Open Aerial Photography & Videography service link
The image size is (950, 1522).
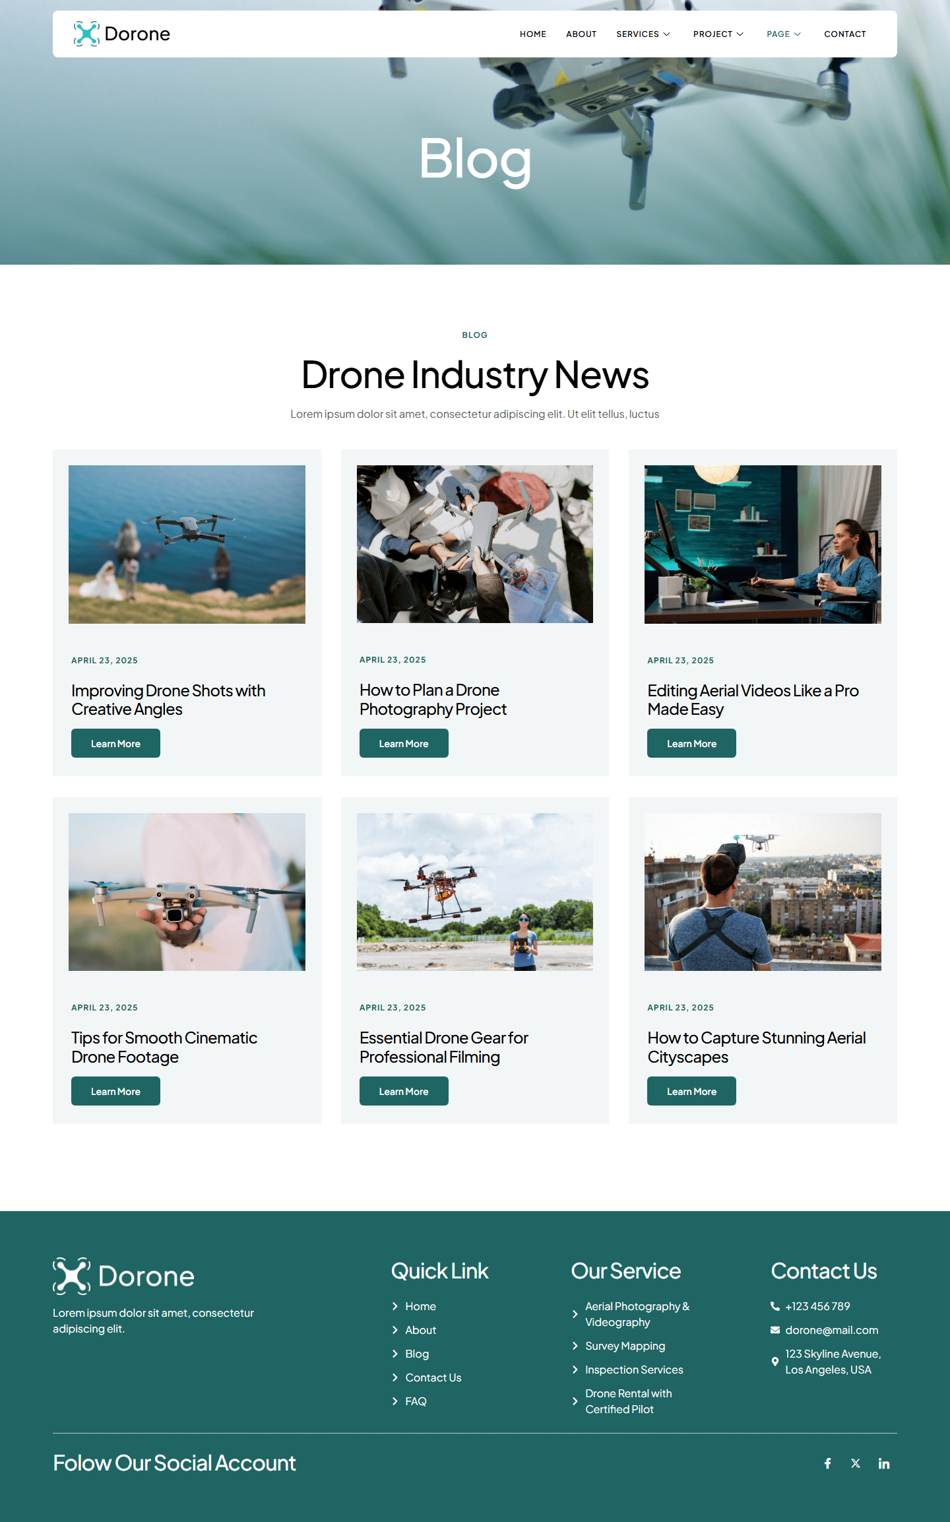637,1314
